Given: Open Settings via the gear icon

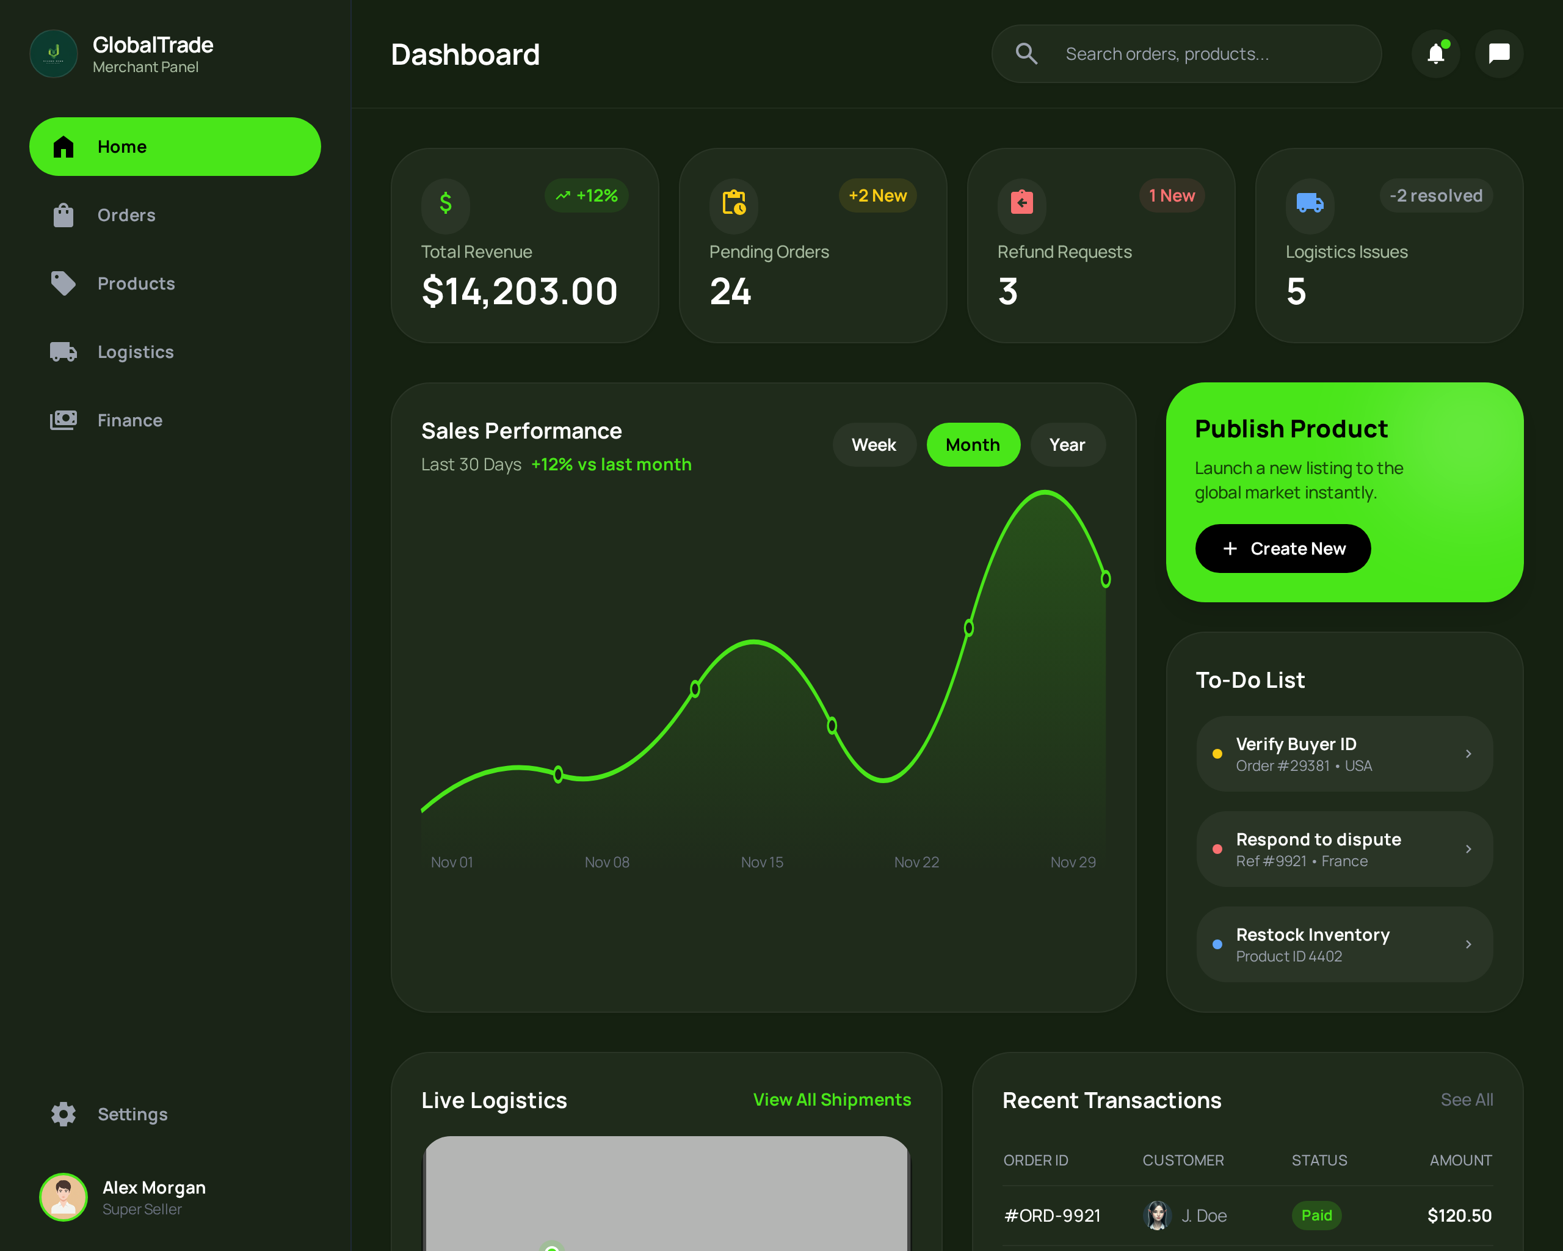Looking at the screenshot, I should pos(63,1114).
